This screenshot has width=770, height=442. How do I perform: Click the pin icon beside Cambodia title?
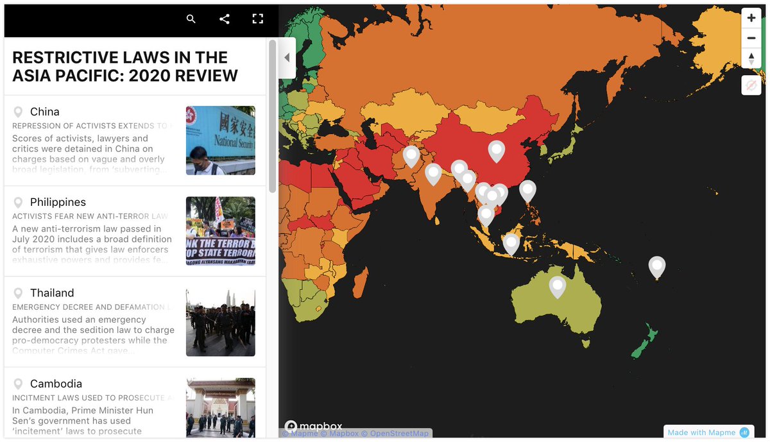18,384
